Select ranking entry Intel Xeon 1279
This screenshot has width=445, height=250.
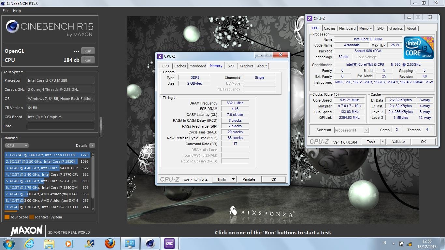(x=47, y=155)
